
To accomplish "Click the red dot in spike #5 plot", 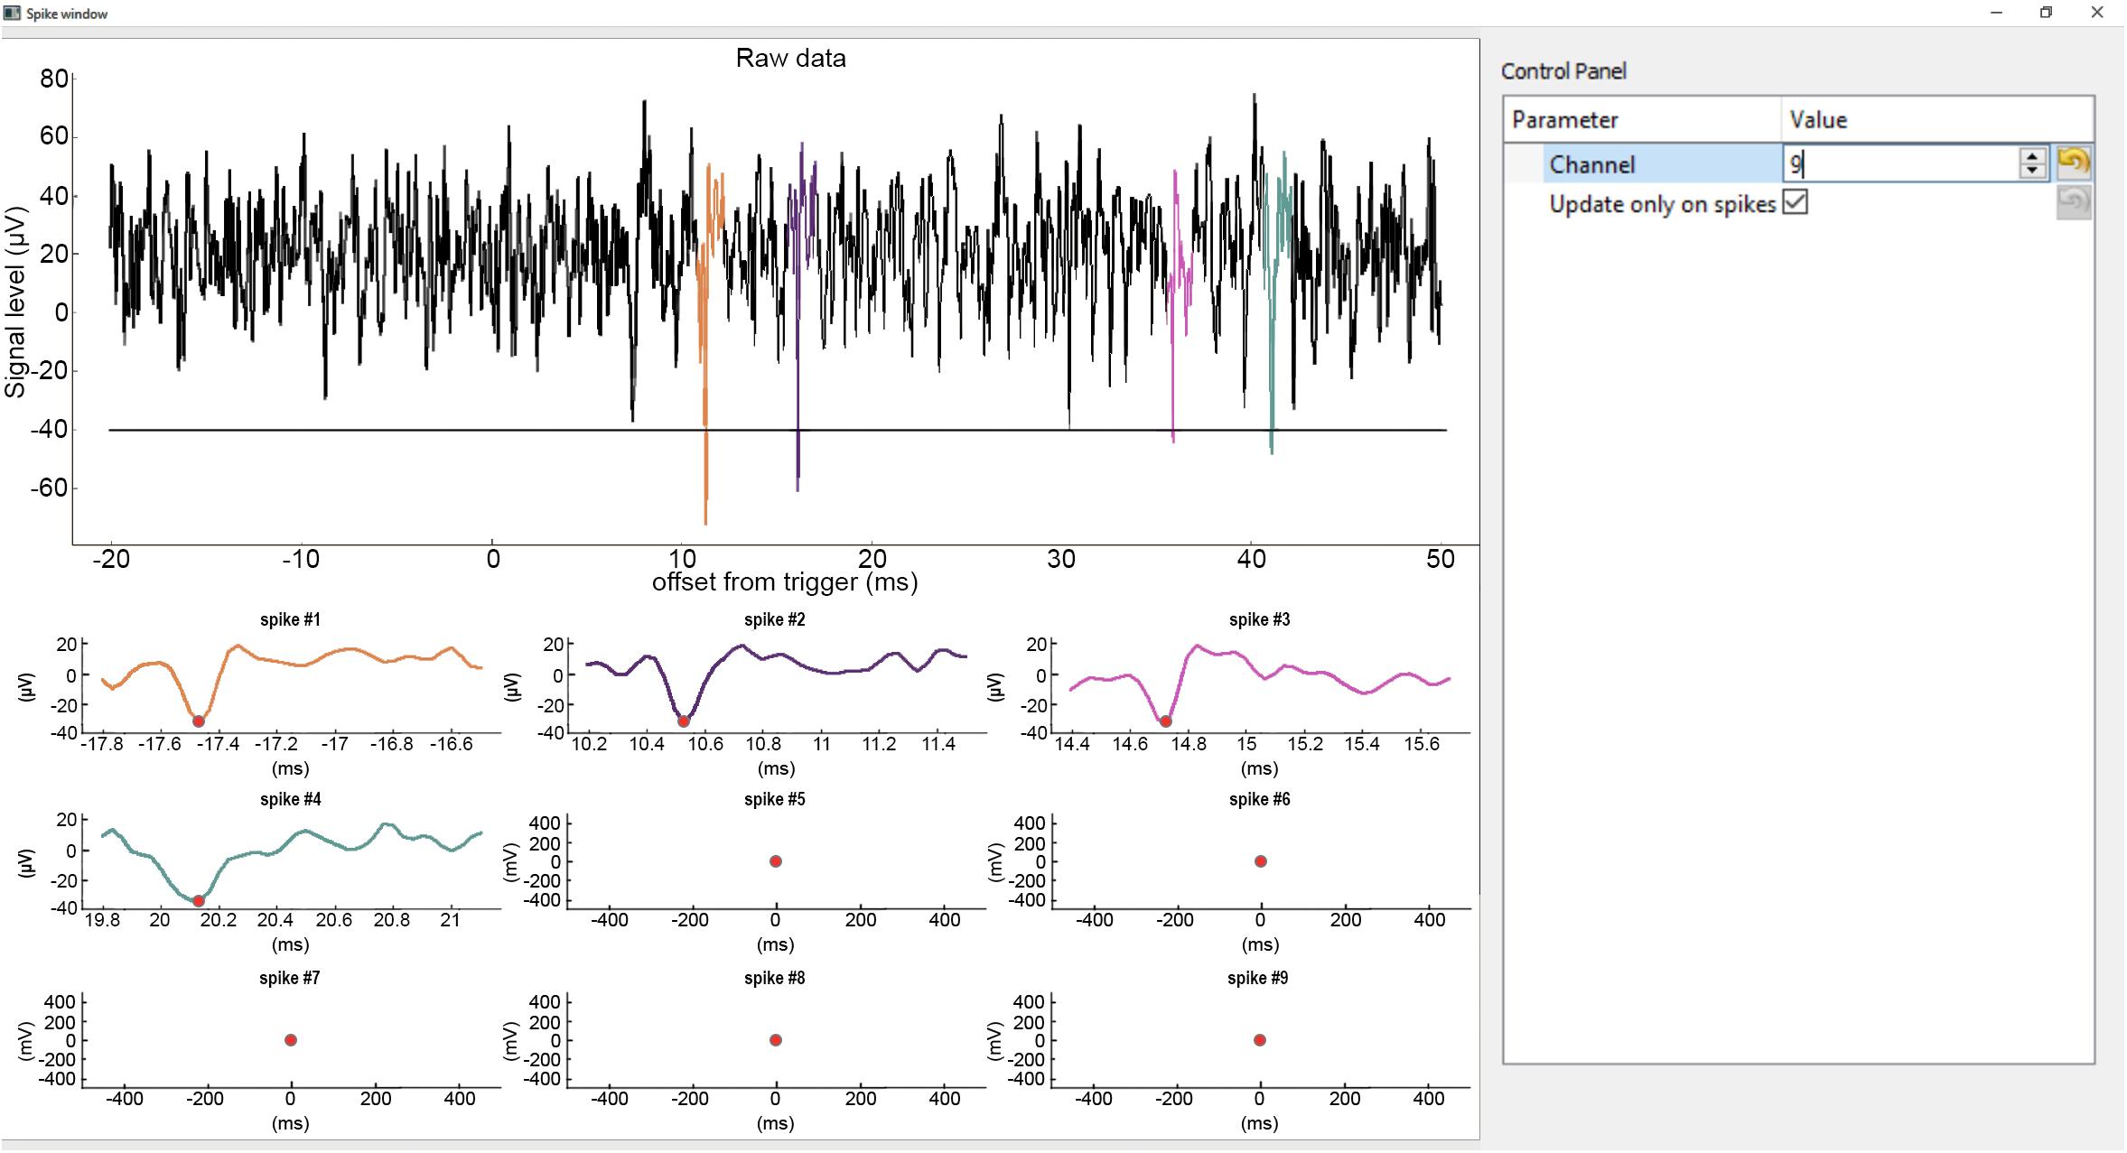I will tap(775, 861).
